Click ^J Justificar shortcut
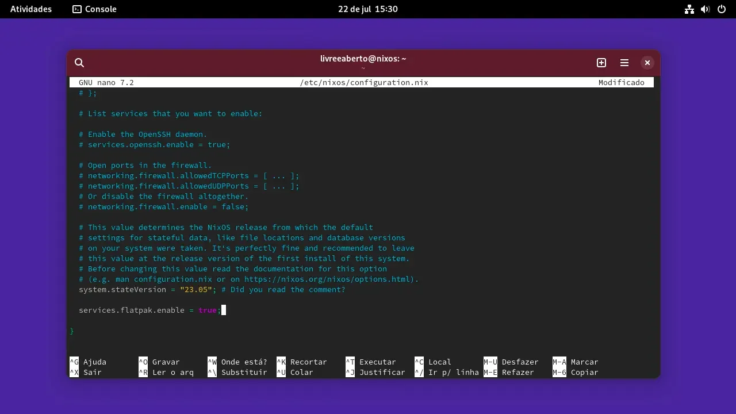This screenshot has height=414, width=736. 375,373
